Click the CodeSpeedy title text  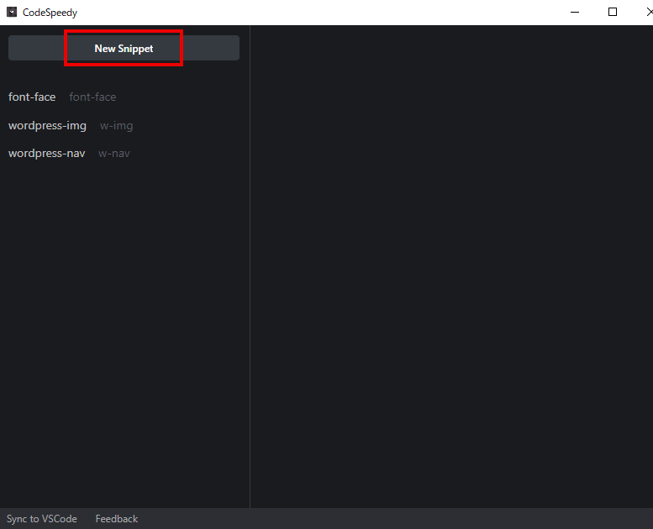click(x=50, y=13)
